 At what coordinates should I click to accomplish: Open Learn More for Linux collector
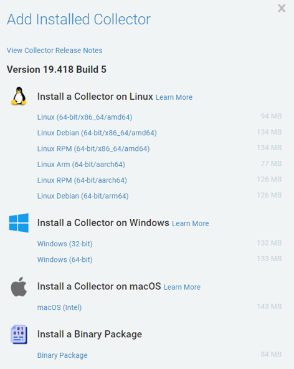(174, 97)
